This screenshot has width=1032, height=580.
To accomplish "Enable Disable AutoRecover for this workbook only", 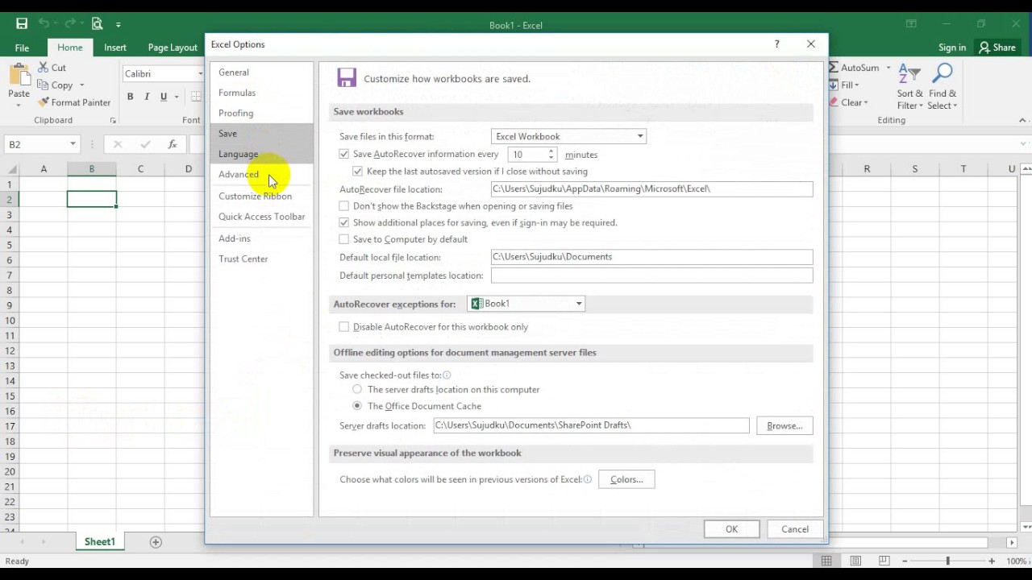I will point(344,327).
